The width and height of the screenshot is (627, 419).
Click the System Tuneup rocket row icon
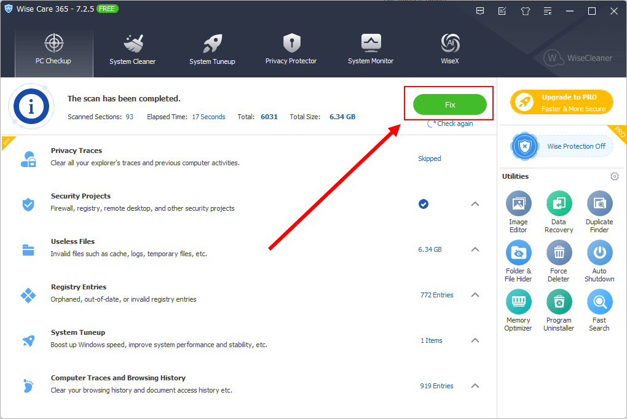coord(28,340)
